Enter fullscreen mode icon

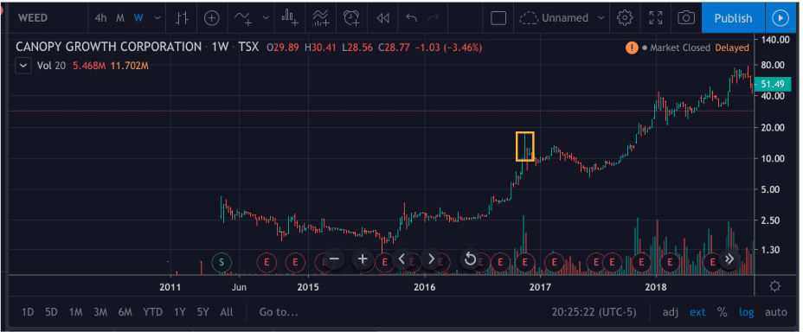[655, 18]
